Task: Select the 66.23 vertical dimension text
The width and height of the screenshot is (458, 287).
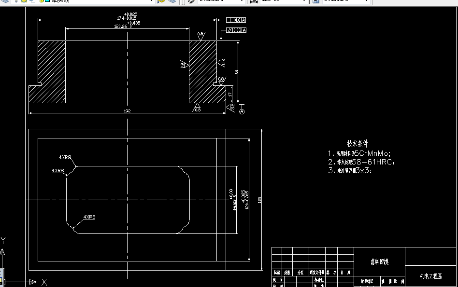Action: point(233,200)
